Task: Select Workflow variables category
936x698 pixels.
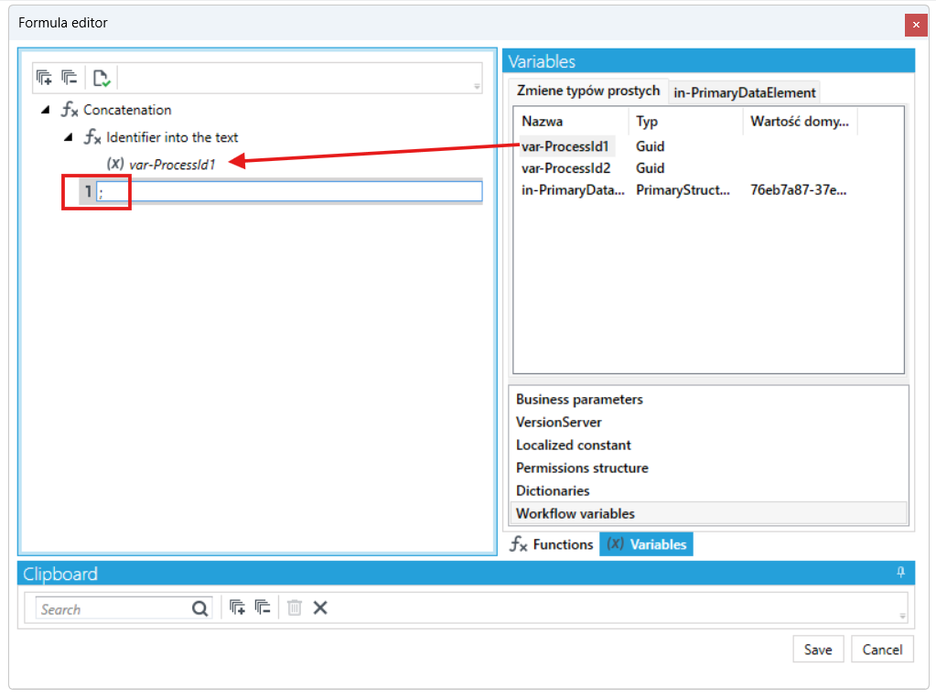Action: (708, 513)
